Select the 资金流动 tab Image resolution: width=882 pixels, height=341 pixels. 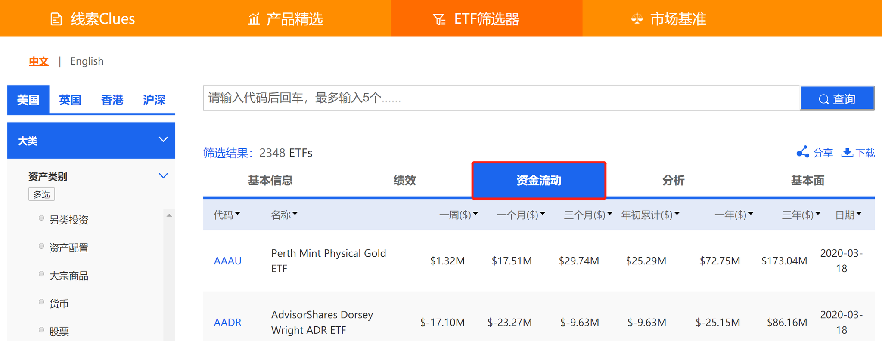(x=539, y=180)
